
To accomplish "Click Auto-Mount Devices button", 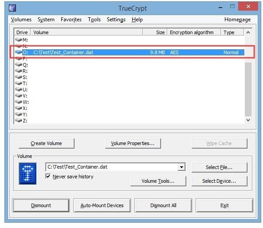I will coord(102,205).
